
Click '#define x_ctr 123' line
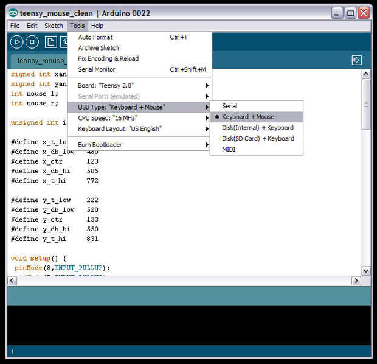(x=55, y=161)
